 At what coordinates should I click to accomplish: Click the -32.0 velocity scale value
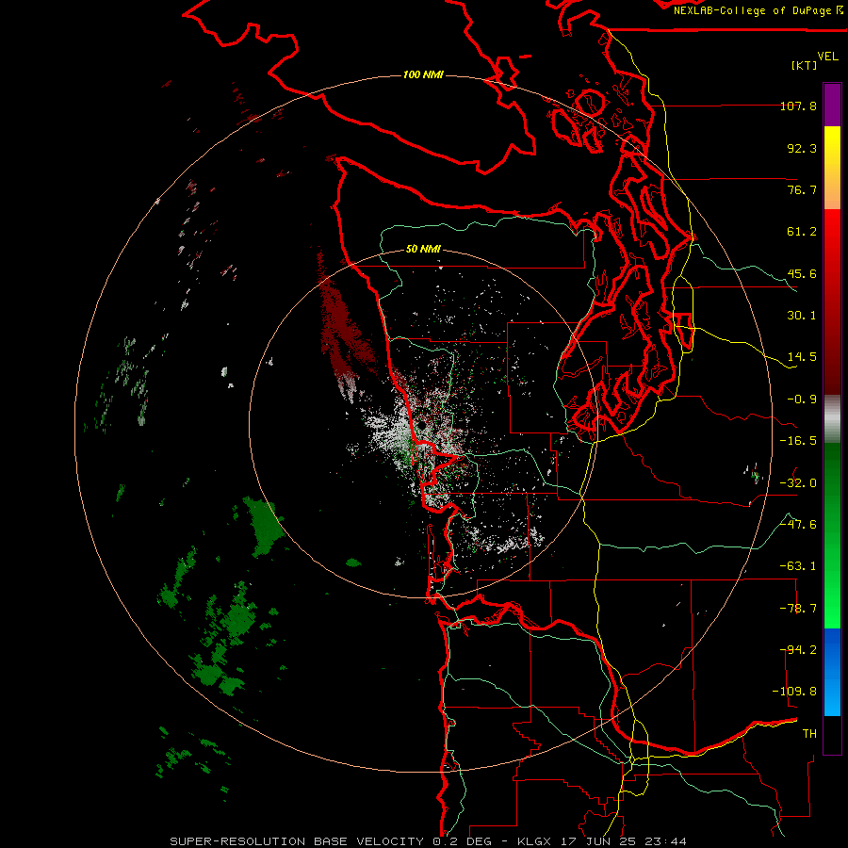click(x=798, y=483)
